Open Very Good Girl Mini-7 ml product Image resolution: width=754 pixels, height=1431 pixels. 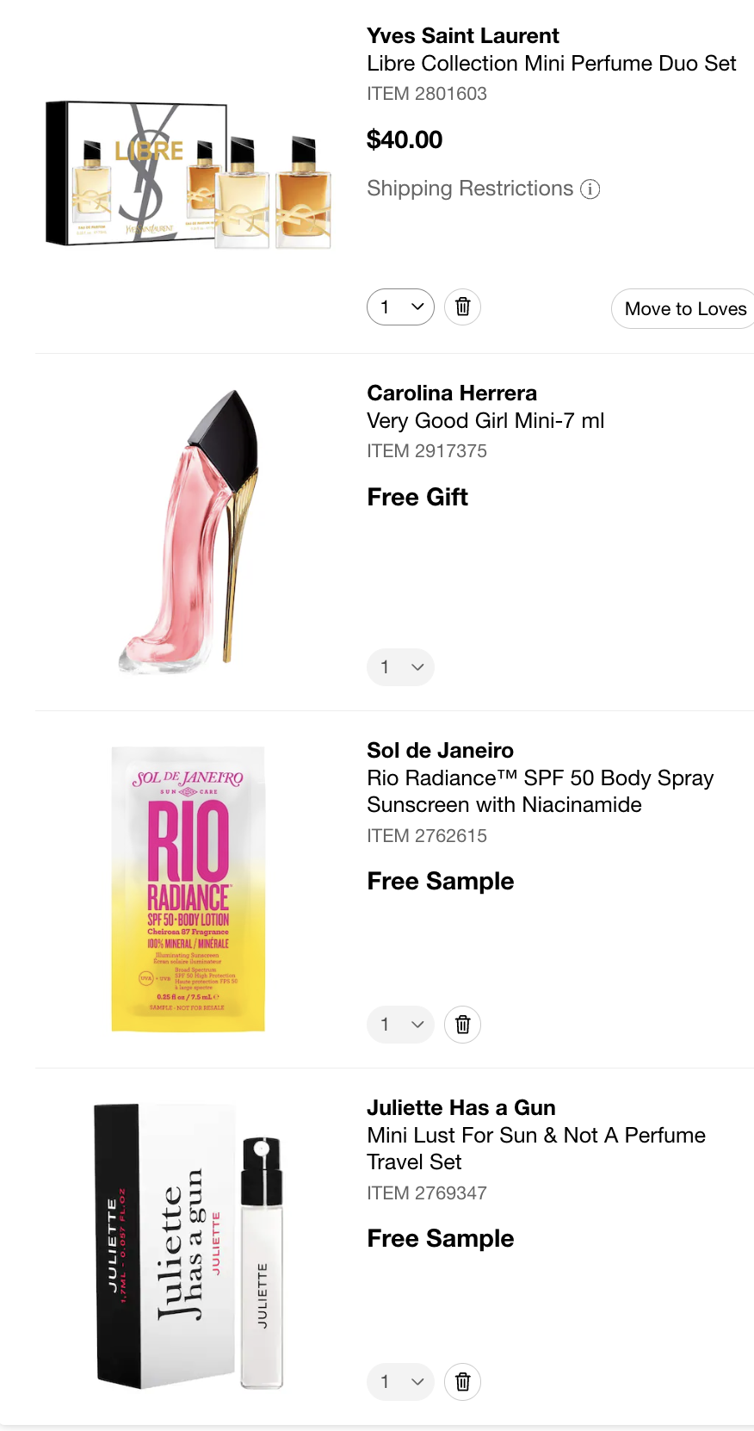tap(485, 421)
